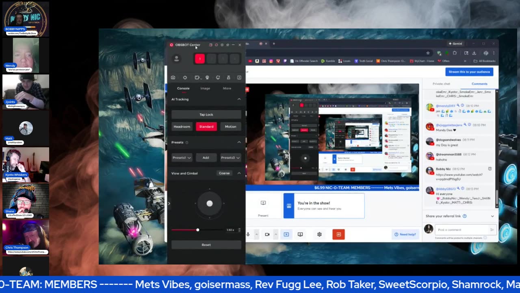This screenshot has width=520, height=293.
Task: Click the gimbal reset/rotate icon
Action: (218, 77)
